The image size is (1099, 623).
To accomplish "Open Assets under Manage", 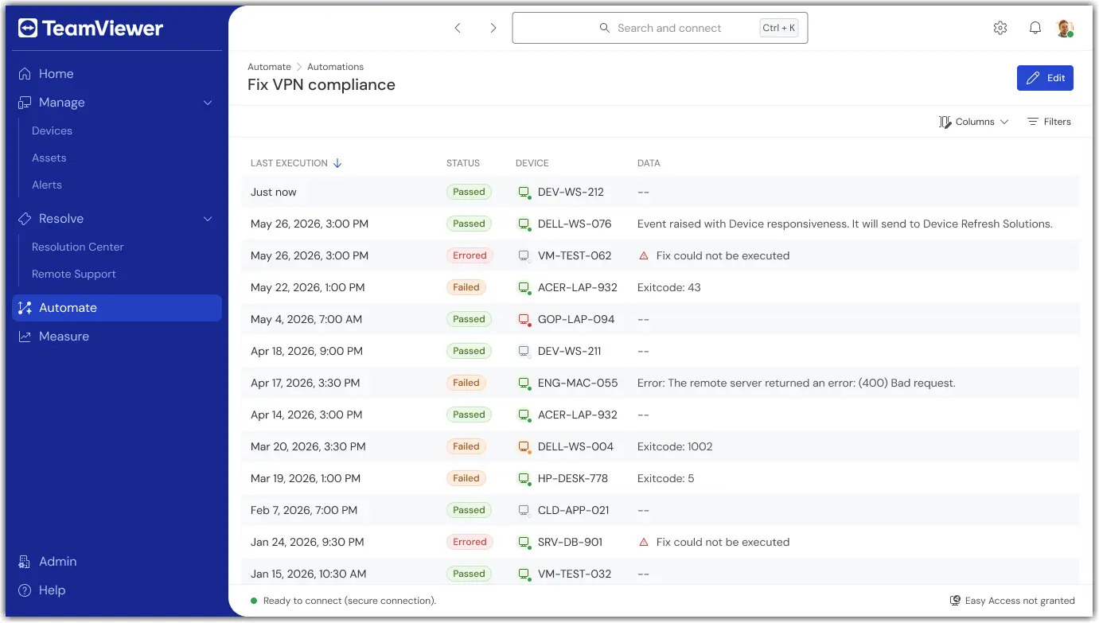I will [49, 158].
